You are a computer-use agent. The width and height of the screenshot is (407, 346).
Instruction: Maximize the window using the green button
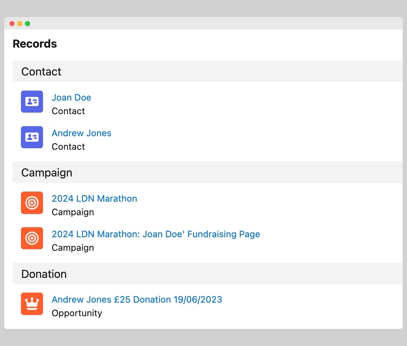tap(28, 24)
